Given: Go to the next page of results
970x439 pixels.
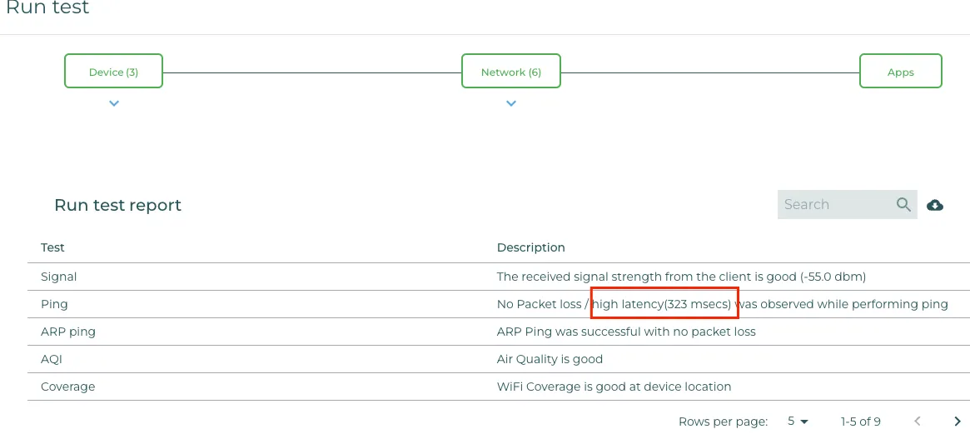Looking at the screenshot, I should coord(957,422).
